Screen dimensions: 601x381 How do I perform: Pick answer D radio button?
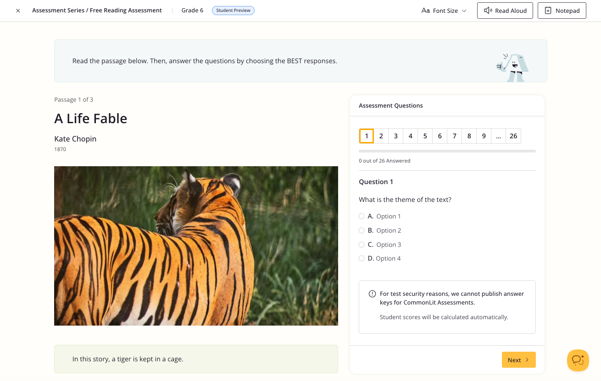(x=362, y=258)
